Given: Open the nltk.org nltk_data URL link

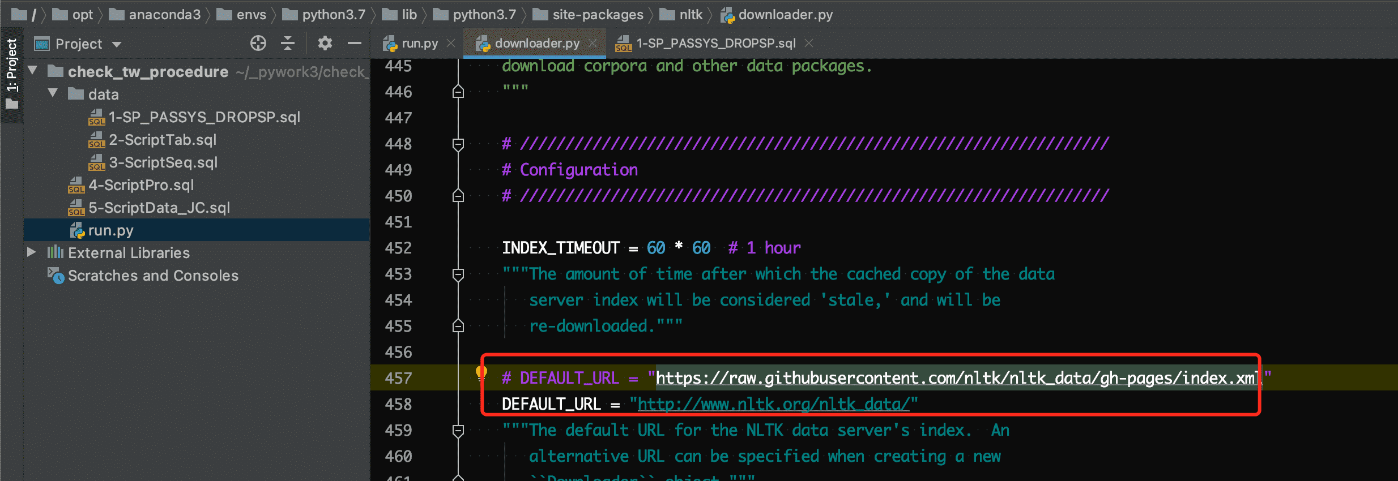Looking at the screenshot, I should [x=773, y=404].
